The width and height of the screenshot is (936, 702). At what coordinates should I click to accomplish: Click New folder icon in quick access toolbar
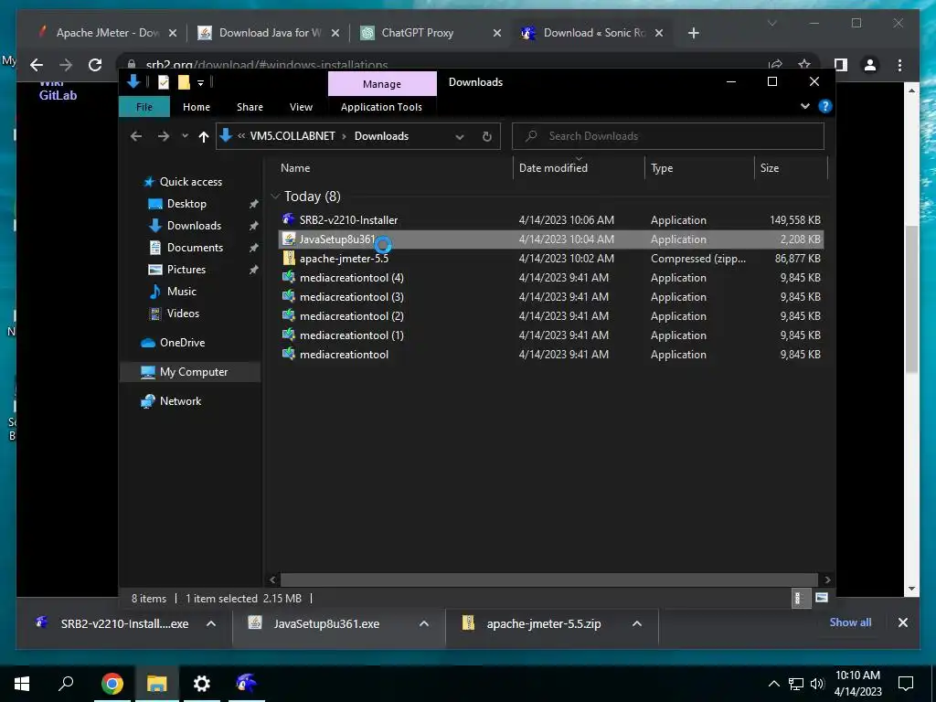pos(184,82)
